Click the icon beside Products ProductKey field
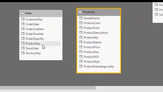Screen dimensions: 163x92 81,38
